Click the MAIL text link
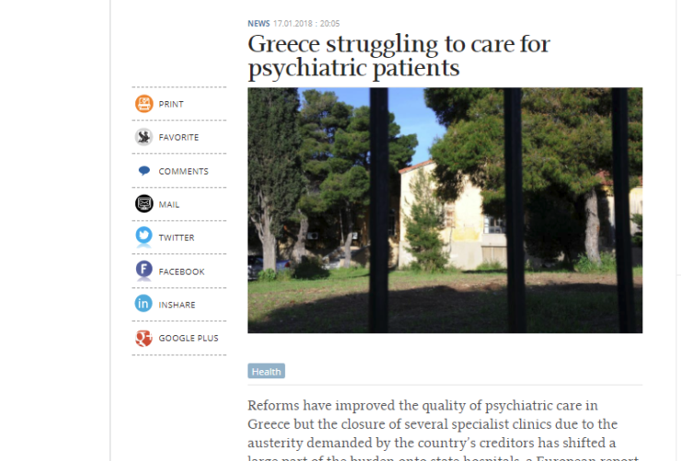 coord(169,204)
